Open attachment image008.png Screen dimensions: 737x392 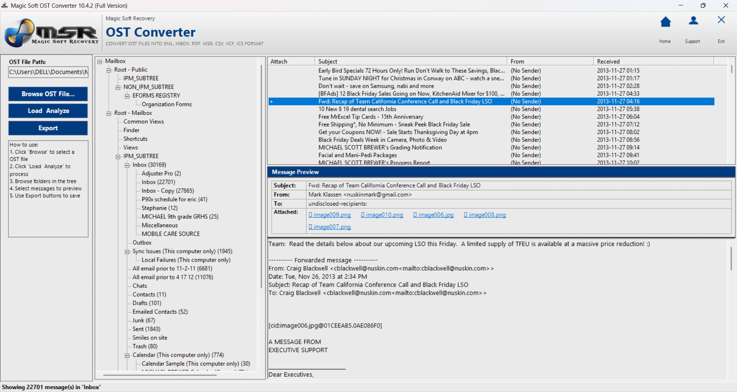485,215
